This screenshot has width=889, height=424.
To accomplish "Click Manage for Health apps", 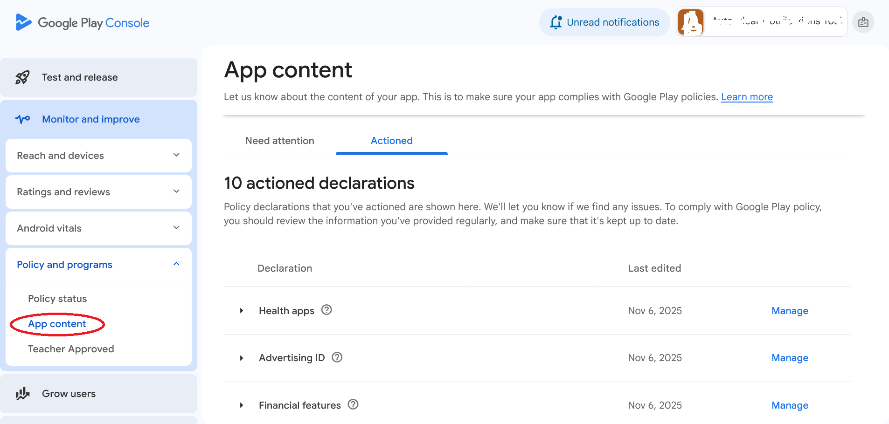I will (789, 311).
